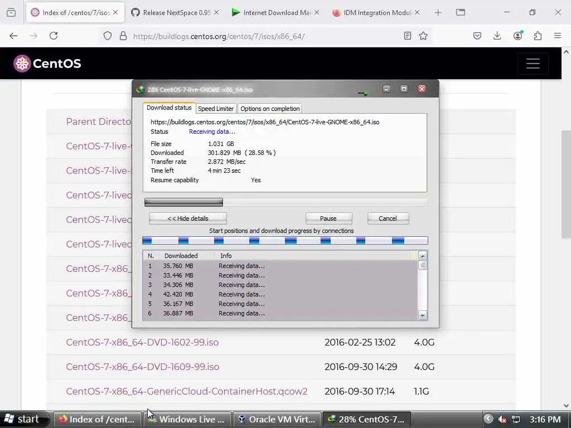Open the list all tabs icon
Screen dimensions: 571x428
(460, 13)
